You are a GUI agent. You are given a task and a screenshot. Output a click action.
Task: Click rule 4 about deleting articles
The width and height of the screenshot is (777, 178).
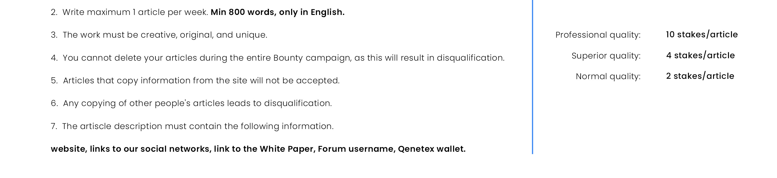[x=278, y=58]
